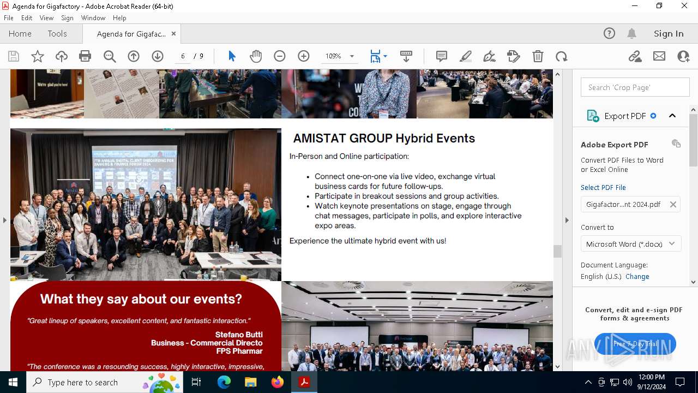Screen dimensions: 698x393
Task: Open File Explorer from taskbar
Action: (x=250, y=382)
